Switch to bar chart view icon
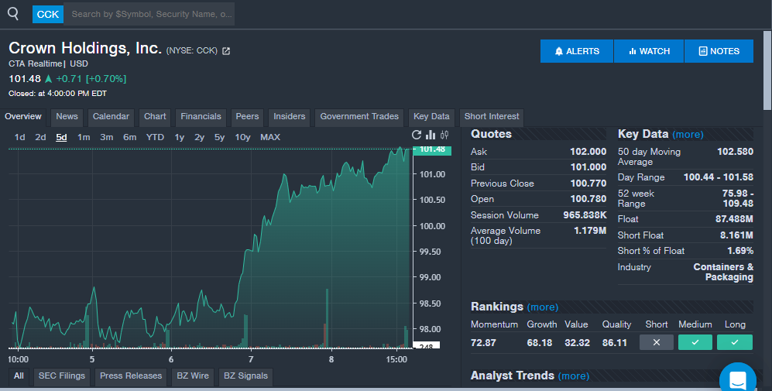 pos(431,135)
